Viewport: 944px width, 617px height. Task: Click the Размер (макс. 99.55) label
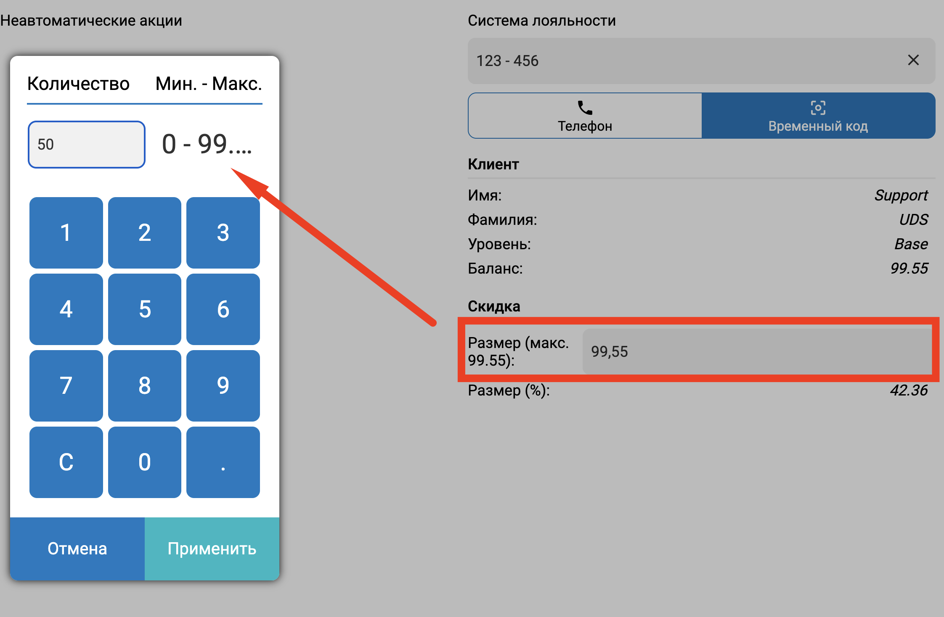(x=518, y=351)
